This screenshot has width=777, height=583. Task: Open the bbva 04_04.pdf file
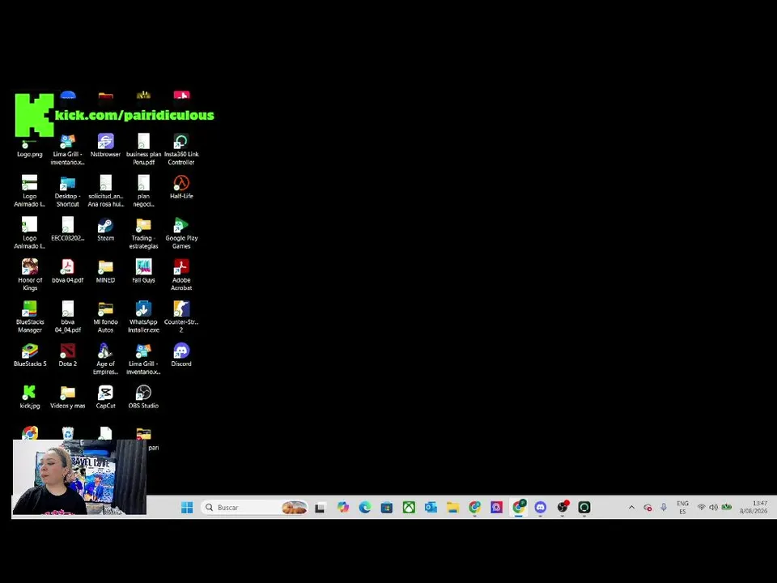coord(67,317)
